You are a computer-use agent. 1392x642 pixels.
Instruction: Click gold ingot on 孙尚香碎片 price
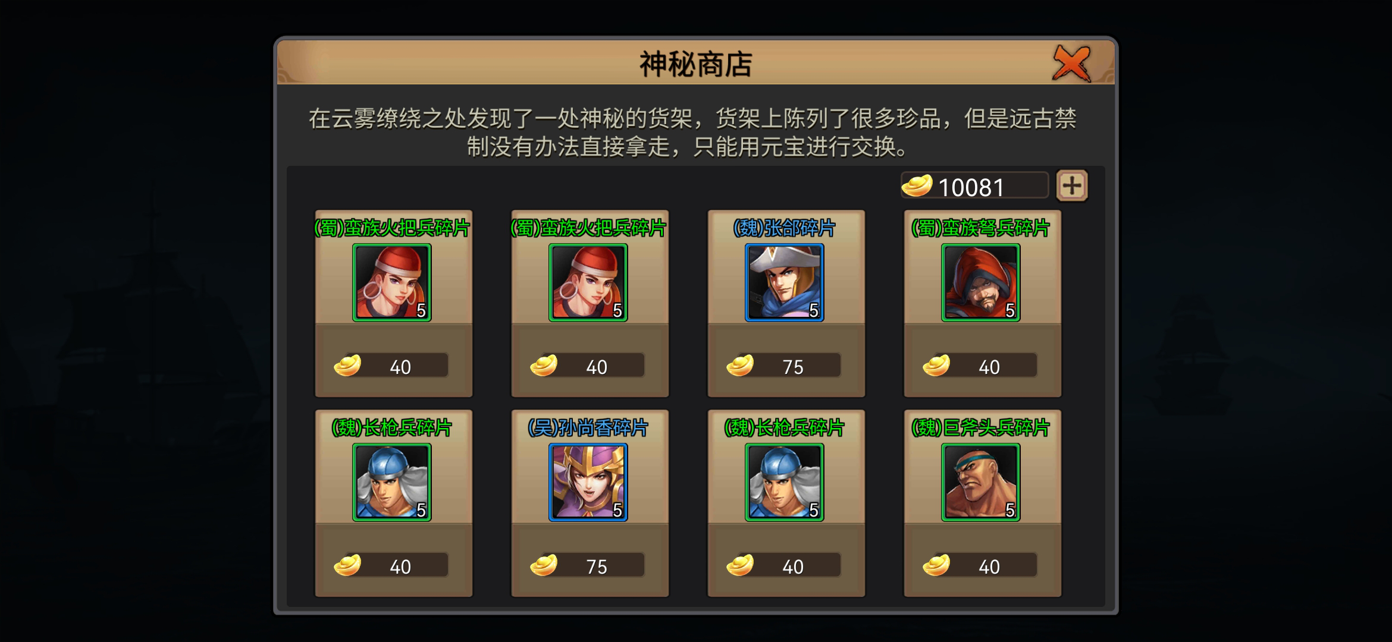click(544, 565)
